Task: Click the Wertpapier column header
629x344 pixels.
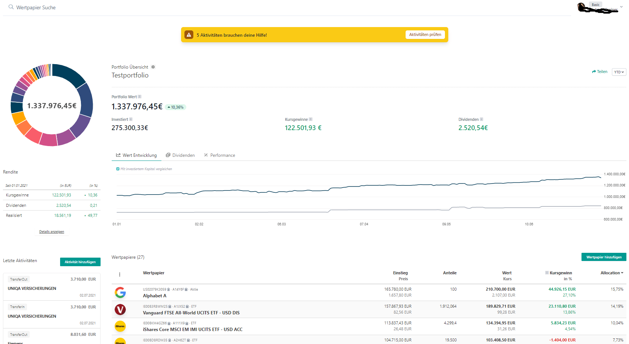Action: click(x=154, y=273)
